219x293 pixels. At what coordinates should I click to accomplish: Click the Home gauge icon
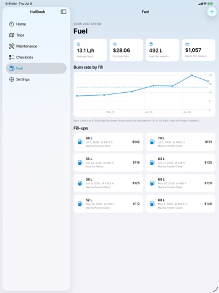click(x=12, y=24)
